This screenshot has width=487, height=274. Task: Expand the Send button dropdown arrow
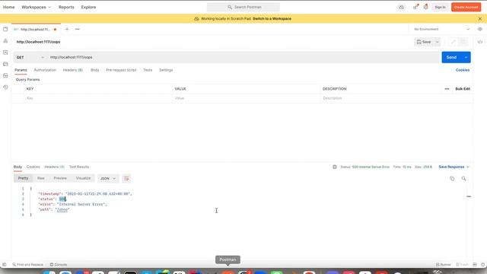point(466,58)
